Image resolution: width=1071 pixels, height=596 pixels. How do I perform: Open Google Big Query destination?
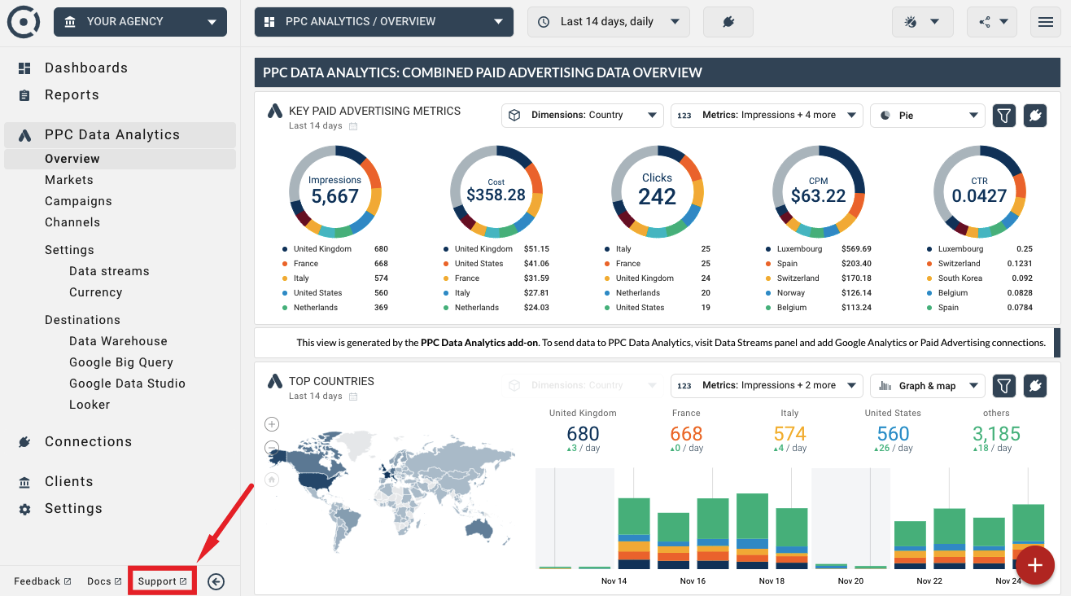click(121, 362)
